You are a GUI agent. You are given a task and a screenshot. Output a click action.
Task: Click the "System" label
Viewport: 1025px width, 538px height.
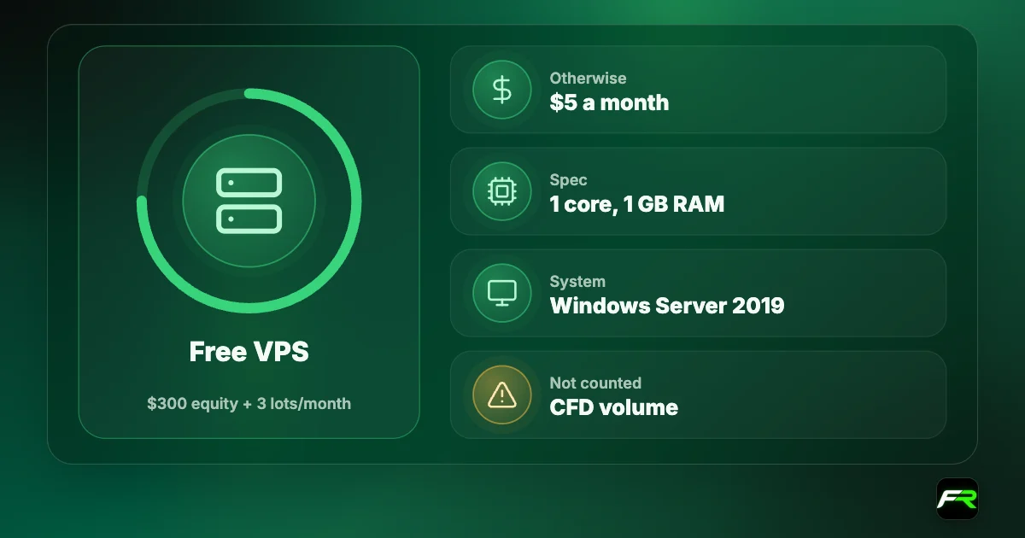577,281
